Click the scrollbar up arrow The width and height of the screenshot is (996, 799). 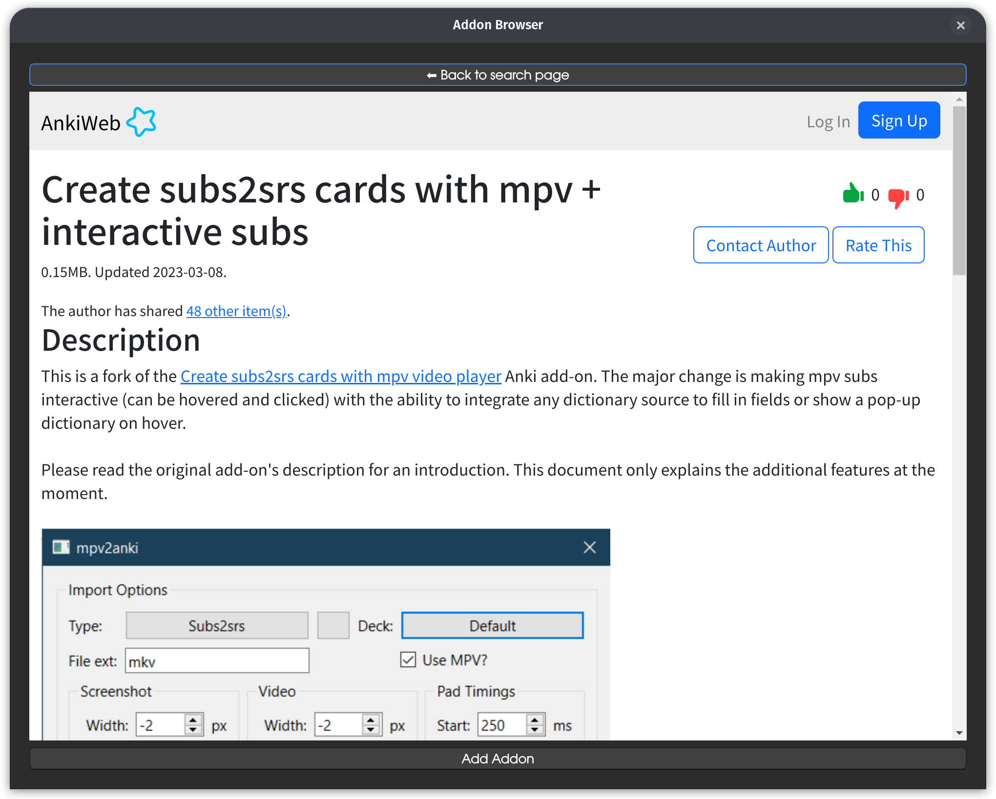959,100
